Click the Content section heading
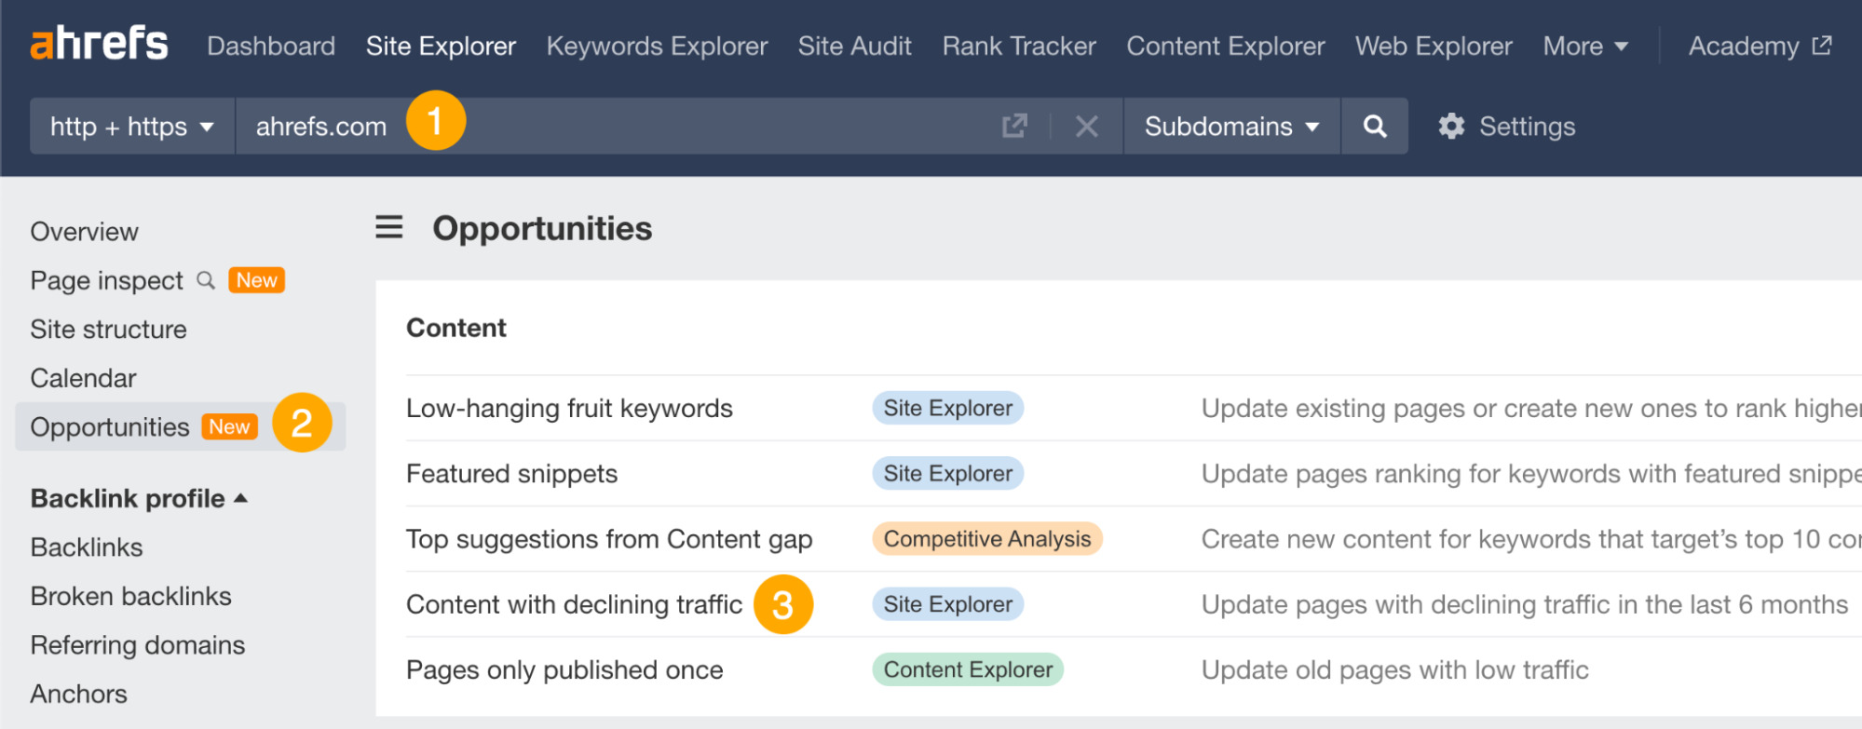Viewport: 1862px width, 729px height. pos(456,328)
